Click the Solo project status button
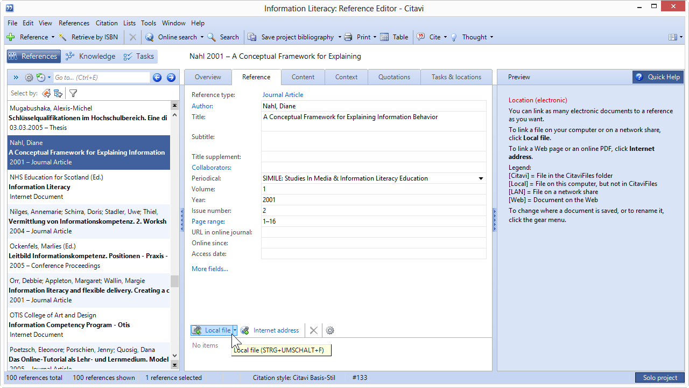This screenshot has width=689, height=388. pos(660,378)
